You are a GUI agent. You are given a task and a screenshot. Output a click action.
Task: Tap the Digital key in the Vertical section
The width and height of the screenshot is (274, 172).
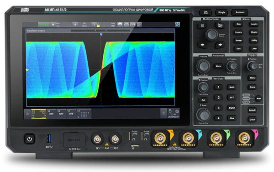coord(232,108)
